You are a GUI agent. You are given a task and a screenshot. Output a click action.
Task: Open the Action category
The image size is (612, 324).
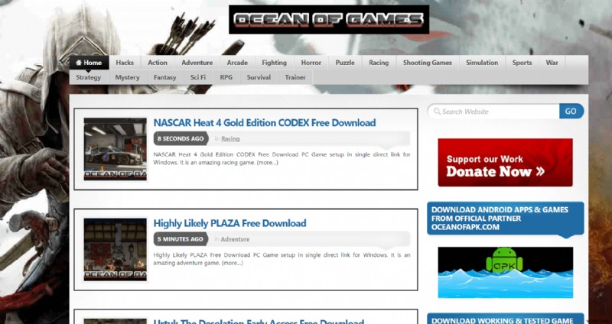[x=158, y=63]
